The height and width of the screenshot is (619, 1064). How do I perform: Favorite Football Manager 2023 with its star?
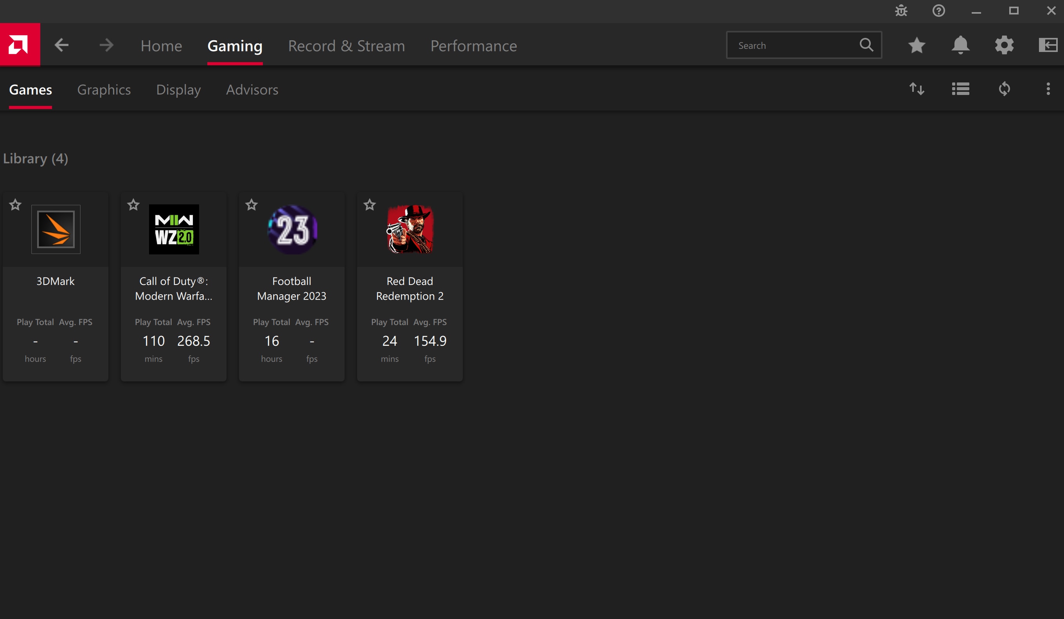pyautogui.click(x=252, y=205)
